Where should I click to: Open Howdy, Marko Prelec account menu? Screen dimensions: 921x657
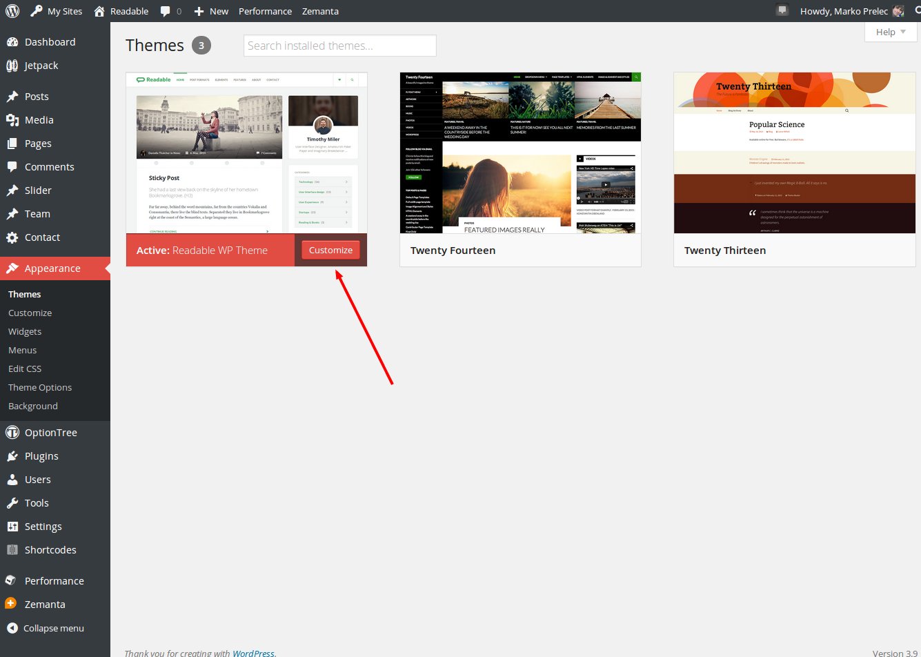(x=852, y=11)
